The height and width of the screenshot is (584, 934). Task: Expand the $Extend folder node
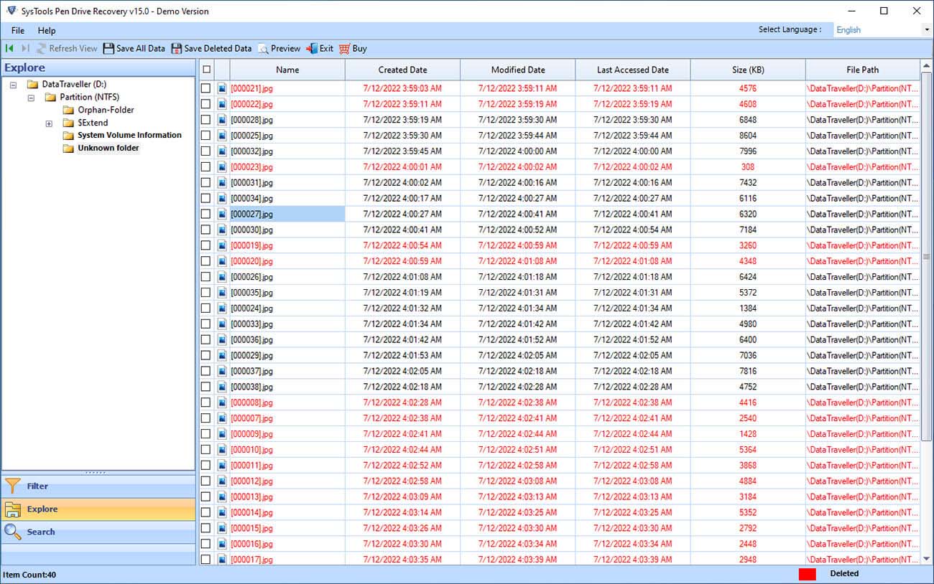[x=49, y=123]
